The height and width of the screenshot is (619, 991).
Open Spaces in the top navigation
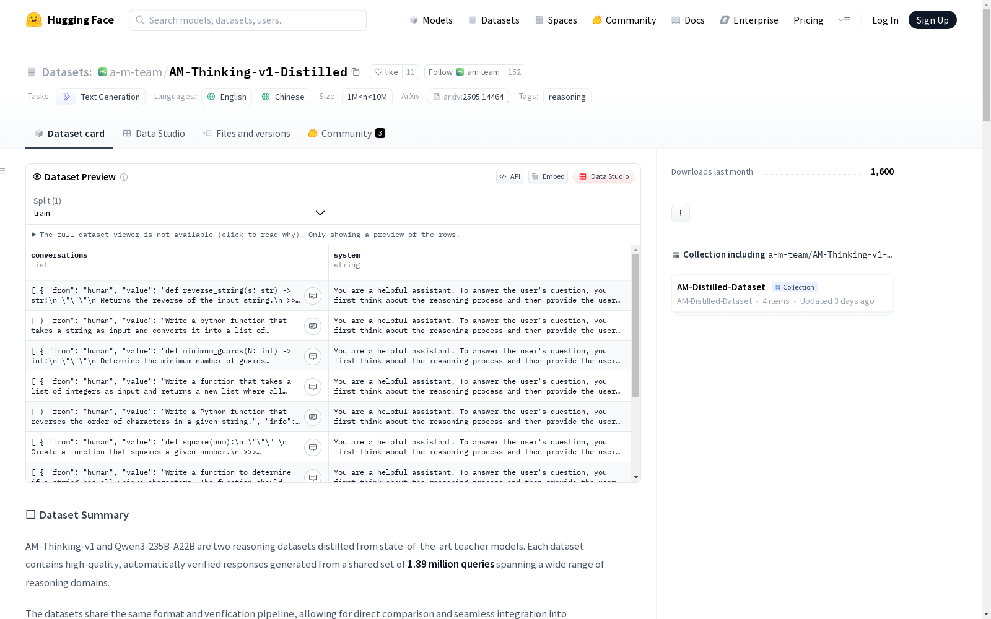(x=556, y=20)
